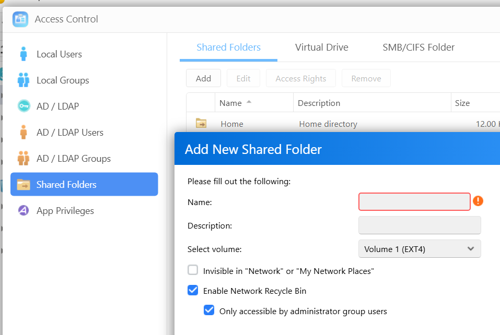The height and width of the screenshot is (335, 500).
Task: Click the Name input field
Action: [414, 202]
